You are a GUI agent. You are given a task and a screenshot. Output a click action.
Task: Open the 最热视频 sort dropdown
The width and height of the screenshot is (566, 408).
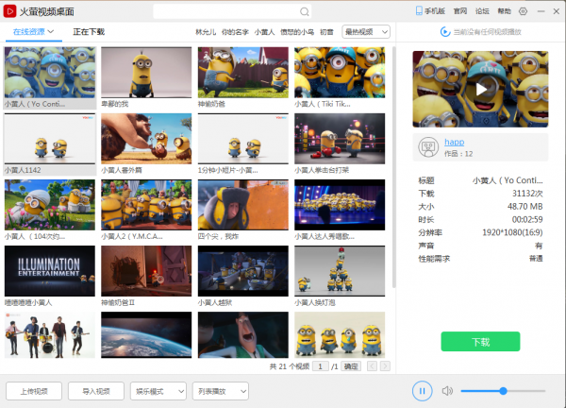[366, 32]
